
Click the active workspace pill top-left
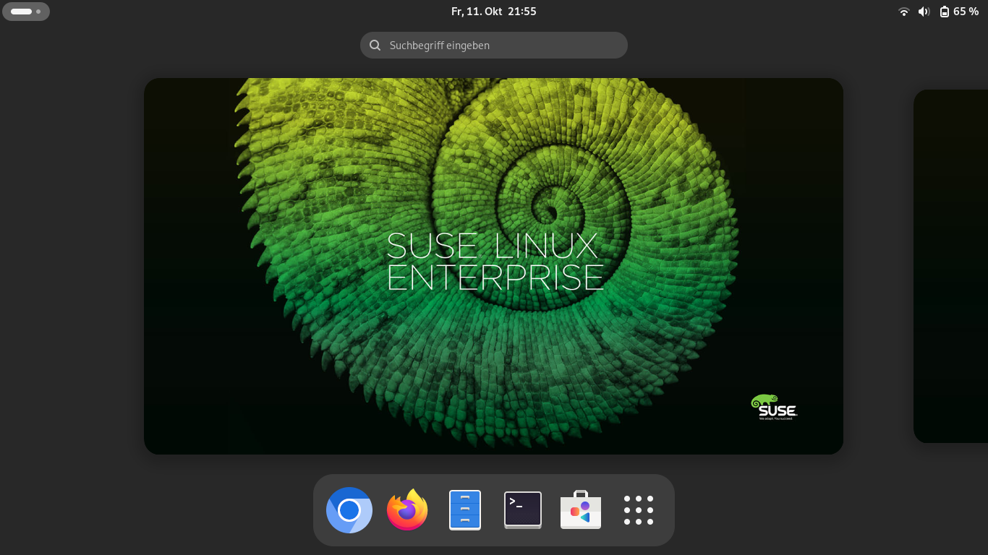coord(21,11)
